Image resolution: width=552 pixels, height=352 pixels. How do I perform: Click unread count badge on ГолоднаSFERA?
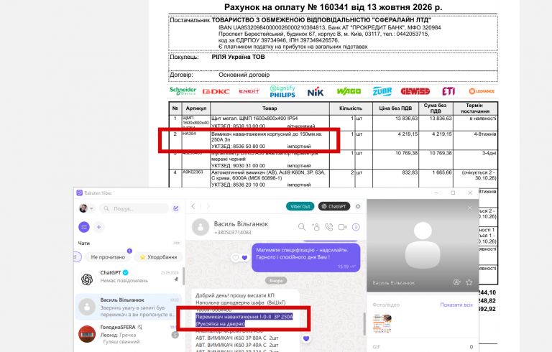click(175, 335)
